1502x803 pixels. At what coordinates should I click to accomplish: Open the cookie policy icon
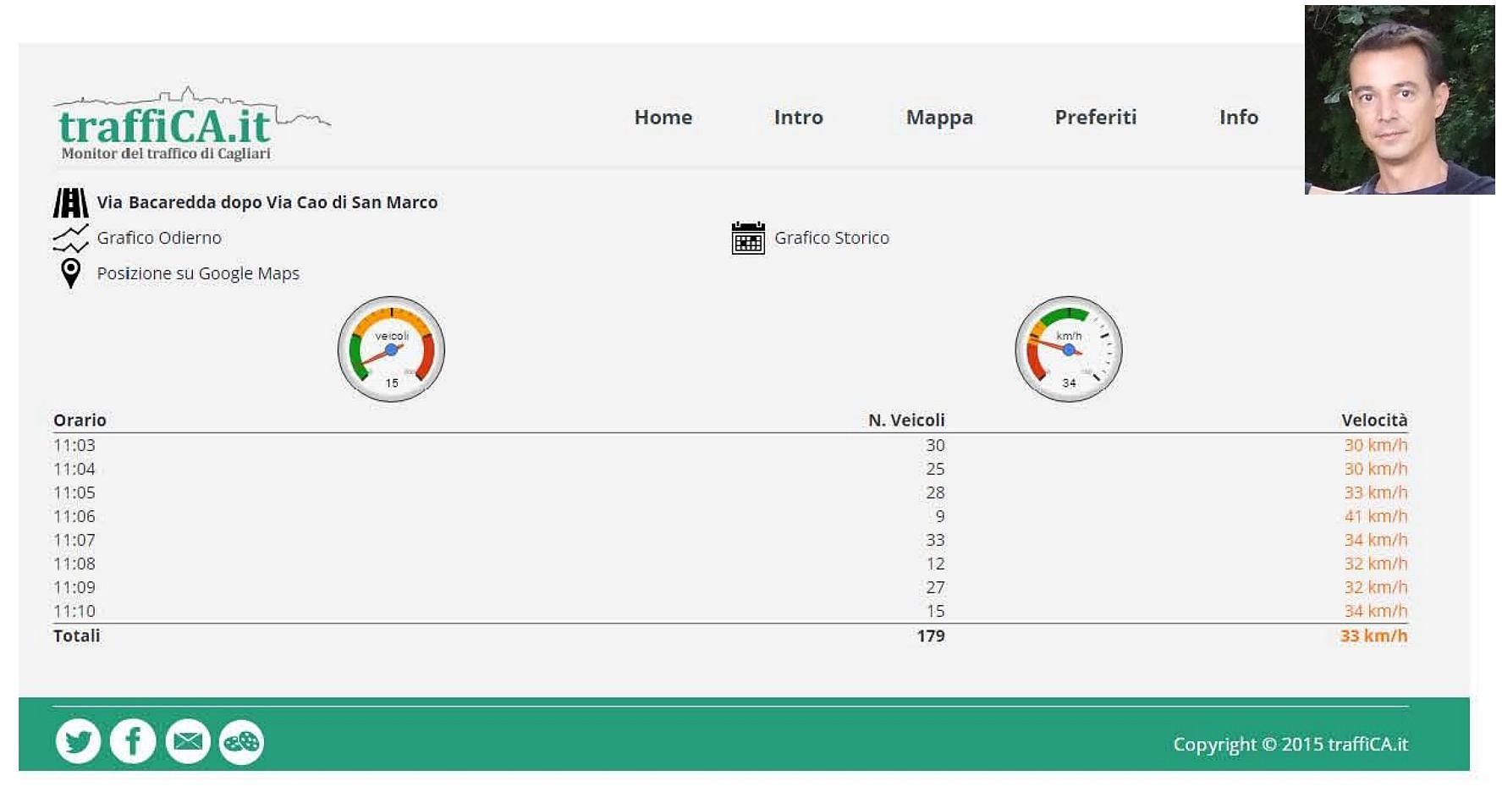tap(241, 742)
